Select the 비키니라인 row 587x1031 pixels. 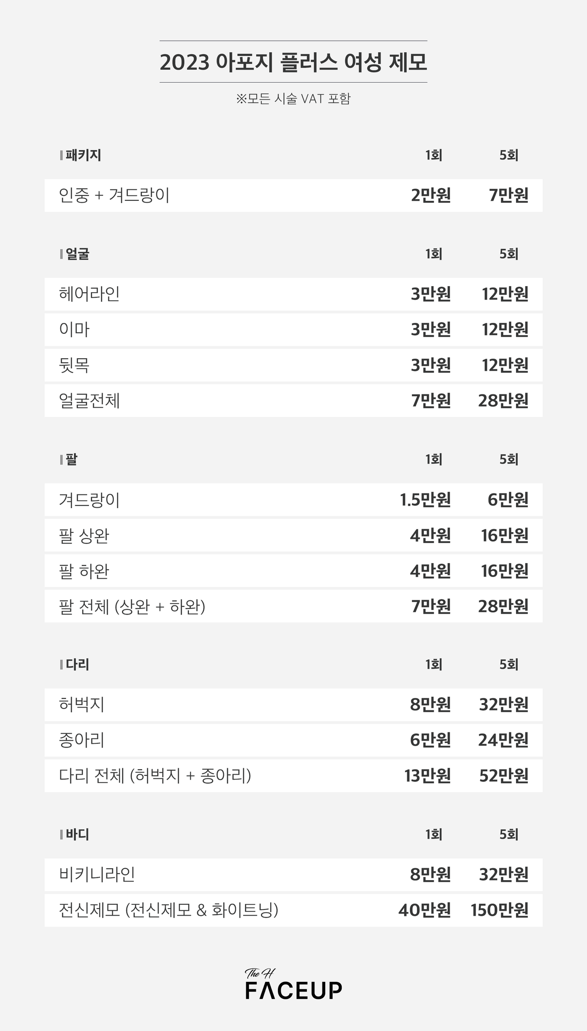click(293, 875)
